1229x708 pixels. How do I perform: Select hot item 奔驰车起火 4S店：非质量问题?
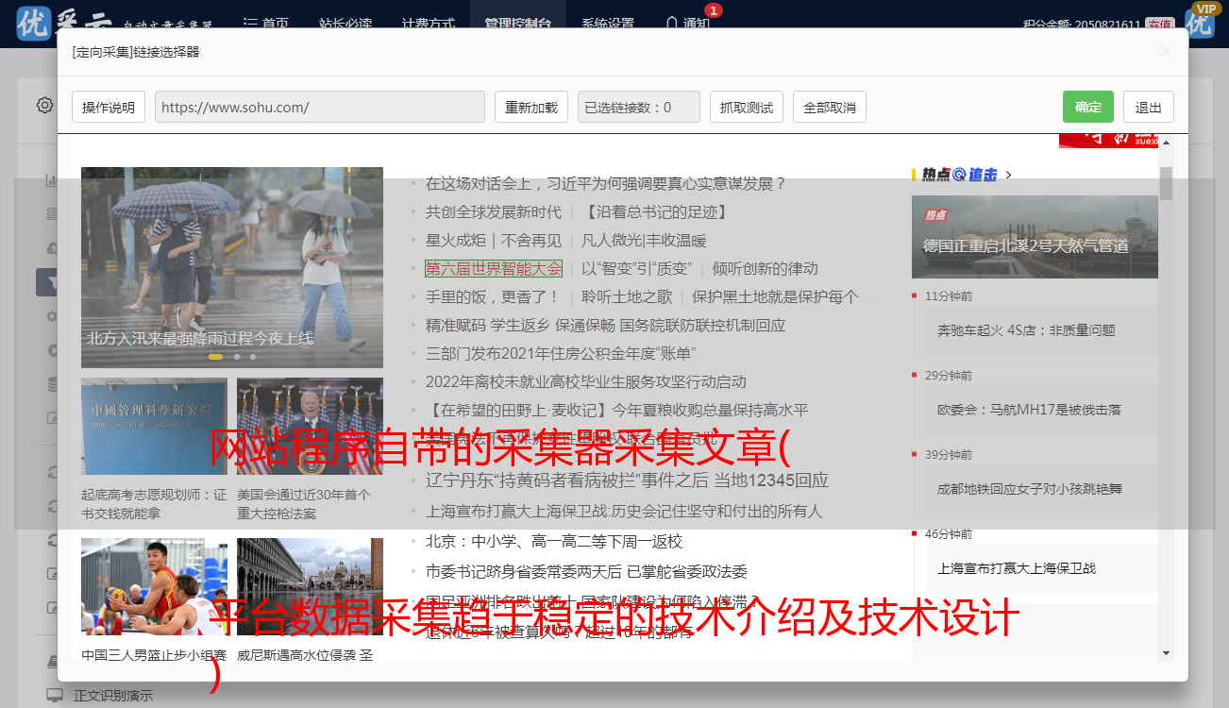tap(1026, 330)
